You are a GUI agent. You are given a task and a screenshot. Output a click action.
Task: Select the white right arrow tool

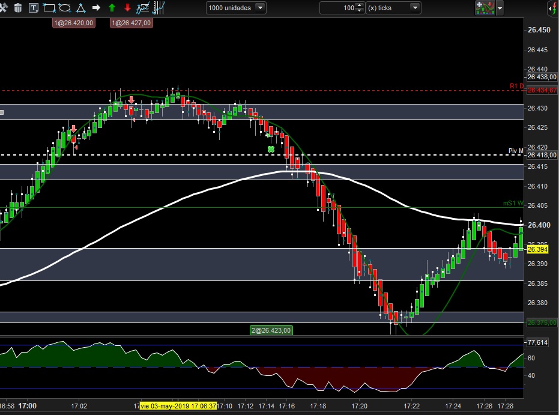click(x=96, y=7)
